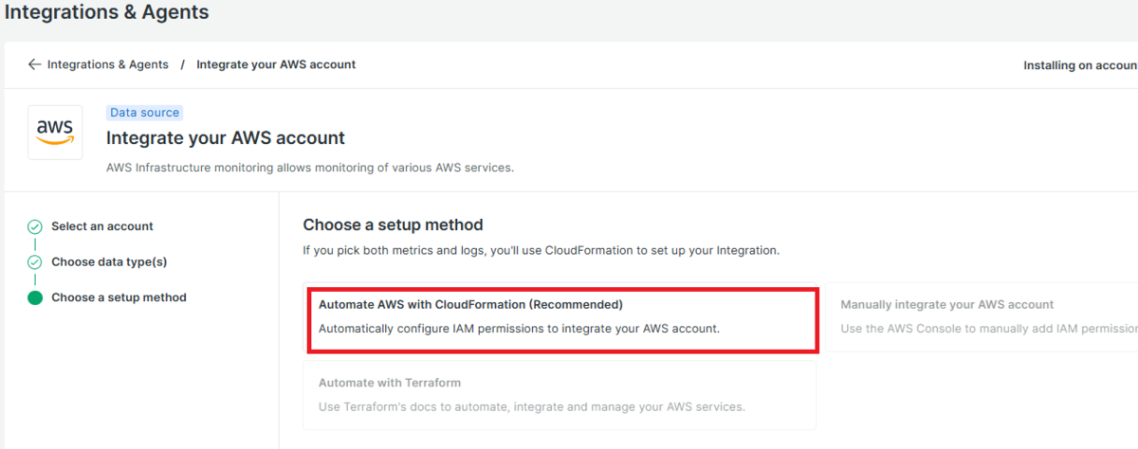Click the back arrow beside Integrations & Agents
1138x449 pixels.
tap(35, 64)
